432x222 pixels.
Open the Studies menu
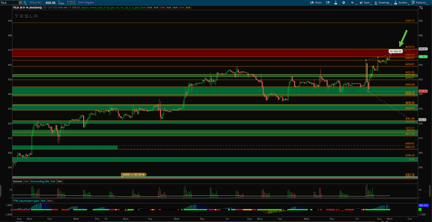(x=400, y=3)
